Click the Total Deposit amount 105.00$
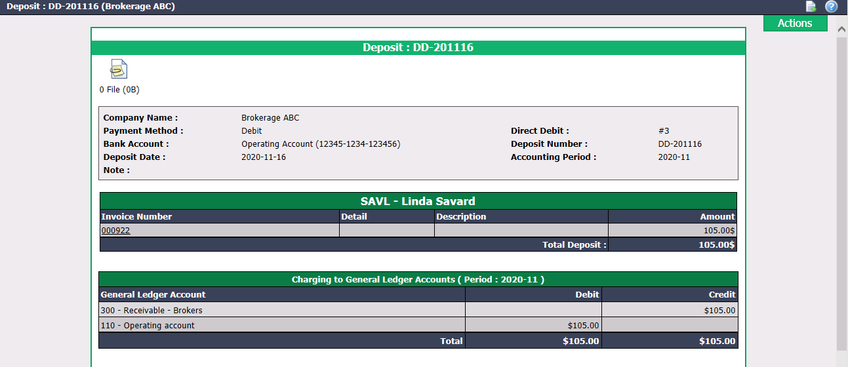Image resolution: width=848 pixels, height=367 pixels. coord(716,245)
